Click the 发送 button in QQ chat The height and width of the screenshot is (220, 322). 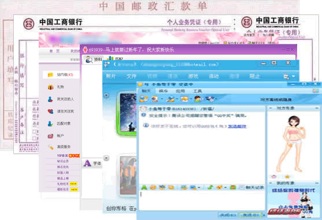pyautogui.click(x=250, y=215)
